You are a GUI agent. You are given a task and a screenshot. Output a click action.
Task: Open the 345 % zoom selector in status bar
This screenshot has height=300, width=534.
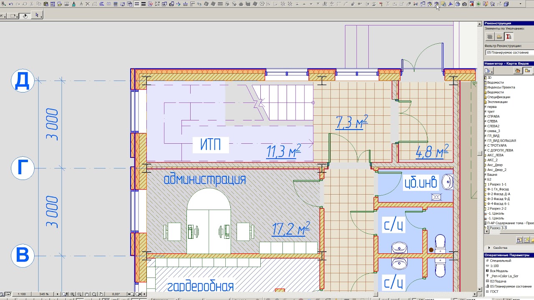click(x=44, y=294)
